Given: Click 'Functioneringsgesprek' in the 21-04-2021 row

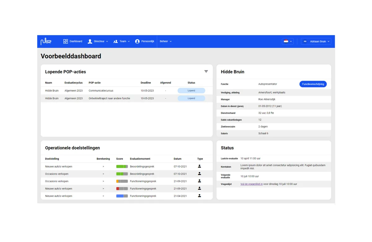Looking at the screenshot, I should [x=143, y=196].
